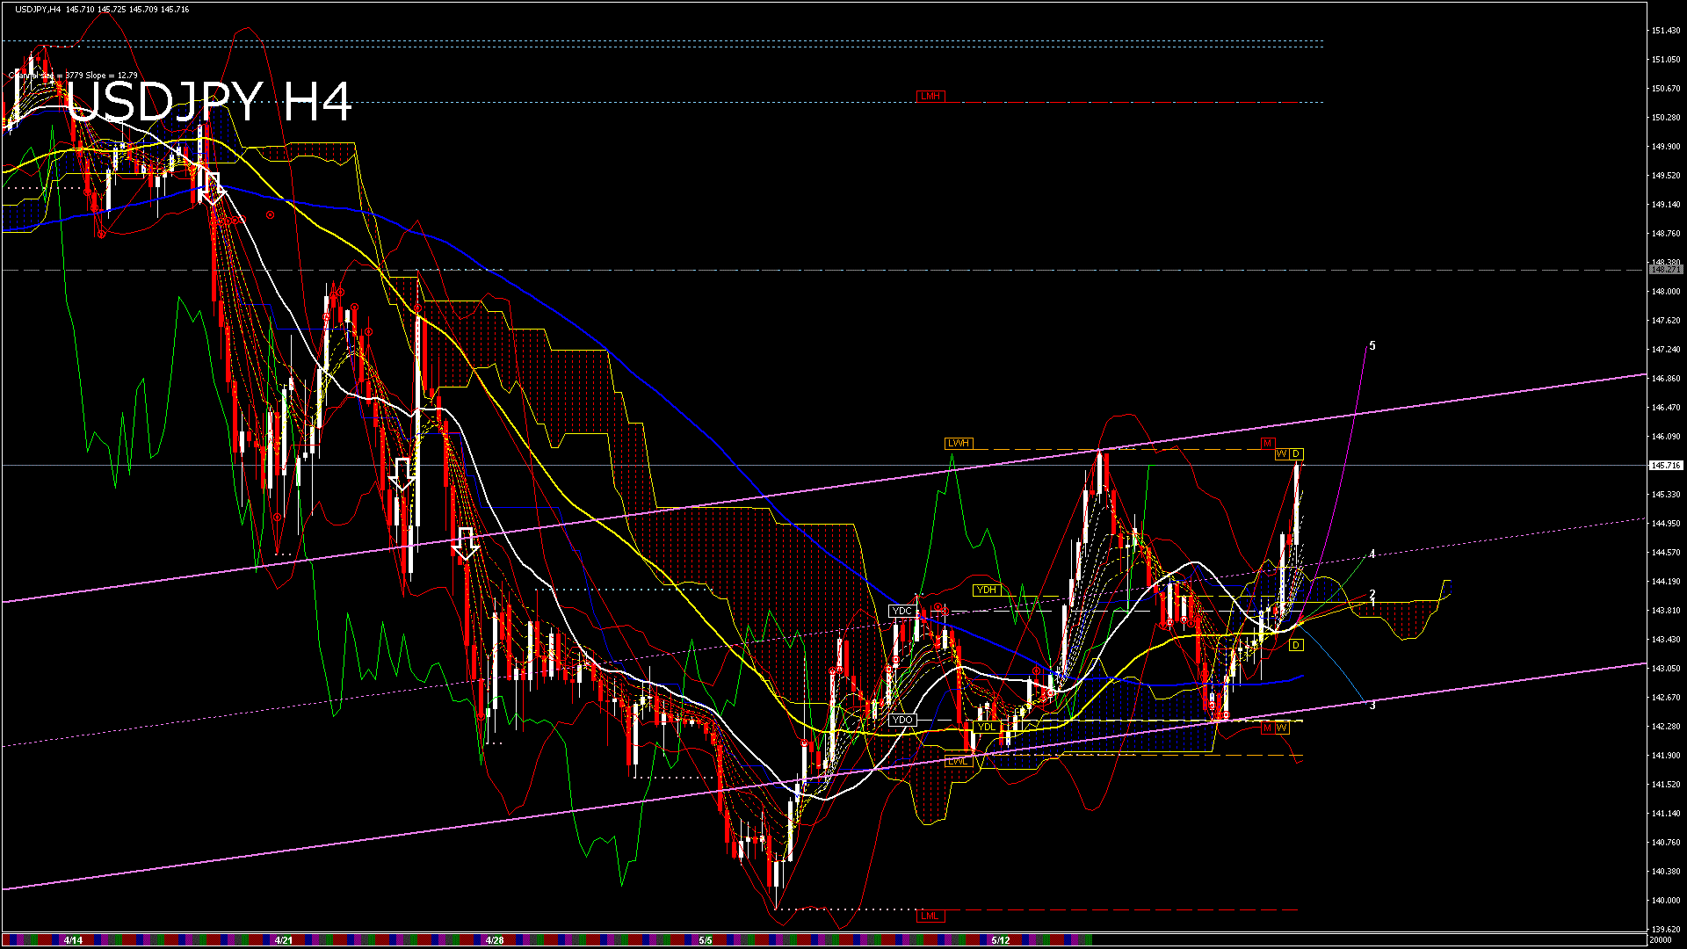Select the lowest white down arrow marker
1687x949 pixels.
tap(465, 543)
